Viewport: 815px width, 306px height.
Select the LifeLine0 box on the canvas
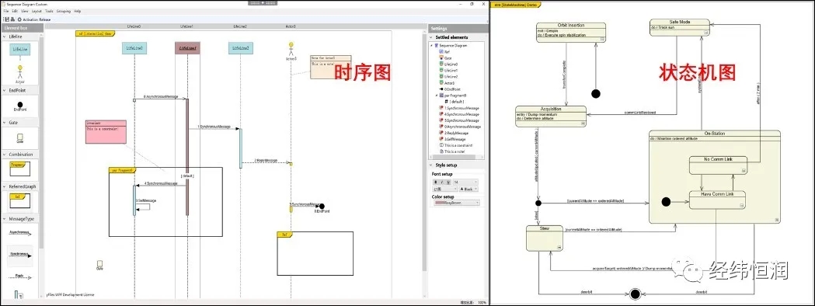(134, 48)
